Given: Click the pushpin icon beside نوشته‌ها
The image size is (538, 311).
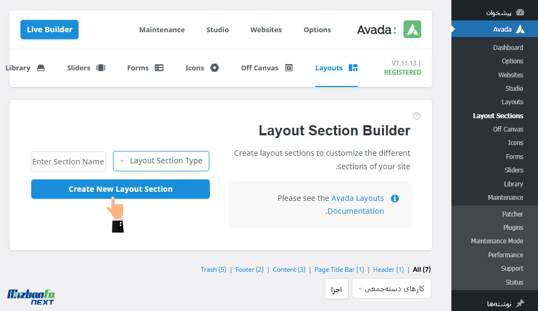Looking at the screenshot, I should [520, 303].
